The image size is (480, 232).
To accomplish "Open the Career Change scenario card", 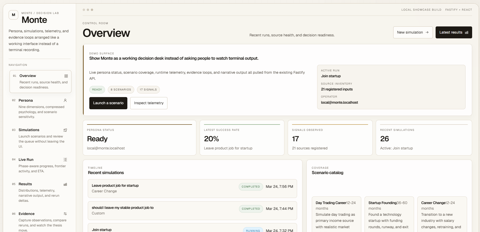I will point(442,214).
